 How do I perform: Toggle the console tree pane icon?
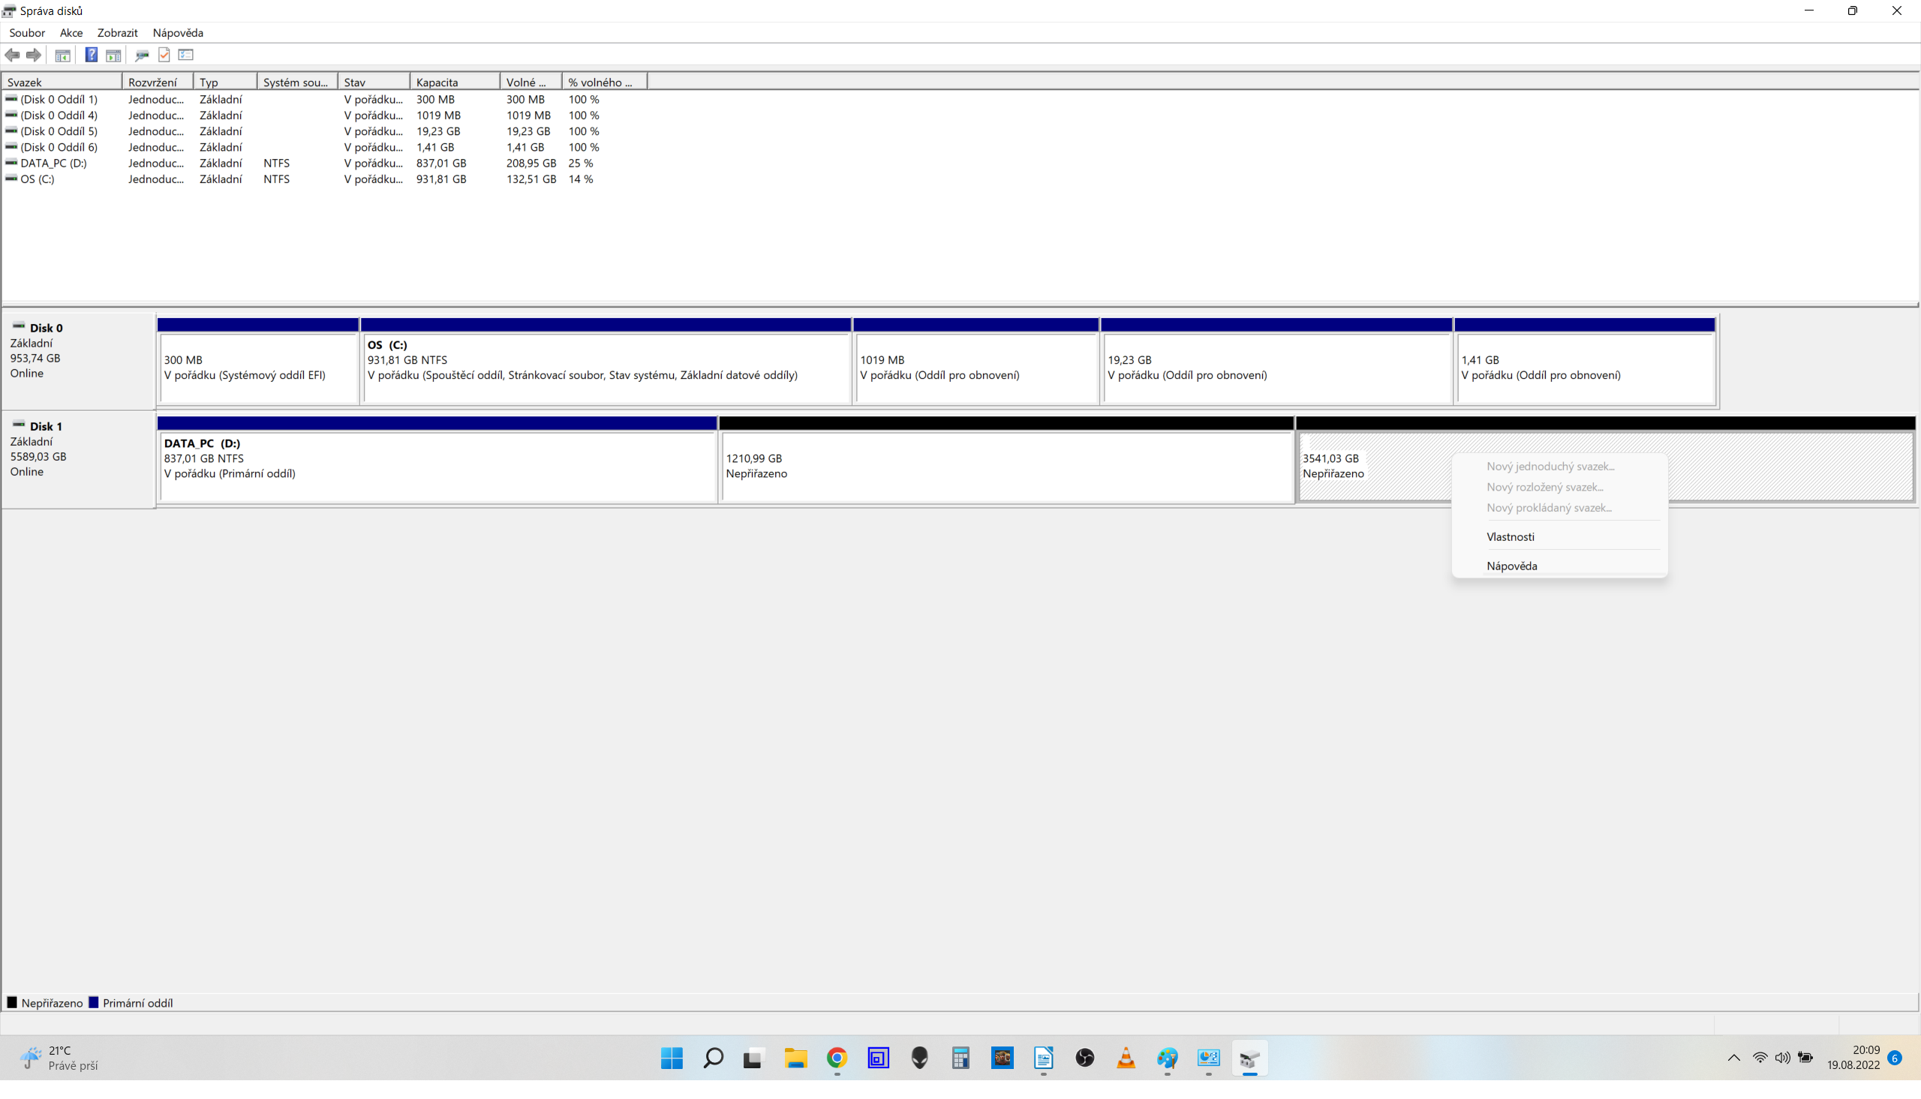[62, 55]
